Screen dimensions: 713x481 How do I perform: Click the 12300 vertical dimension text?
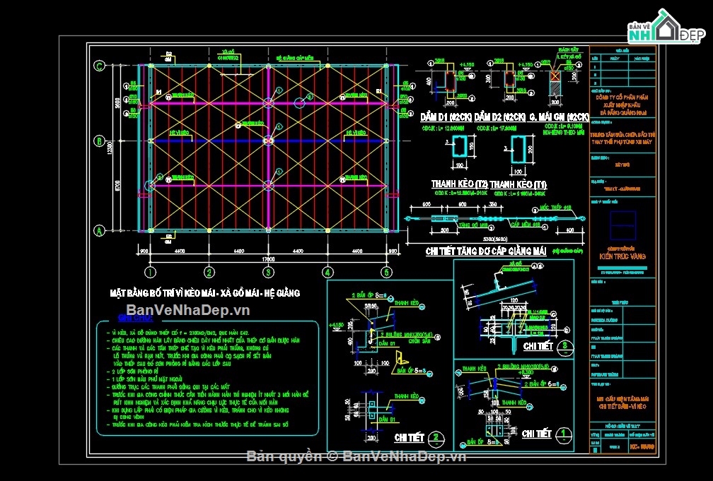click(x=110, y=148)
